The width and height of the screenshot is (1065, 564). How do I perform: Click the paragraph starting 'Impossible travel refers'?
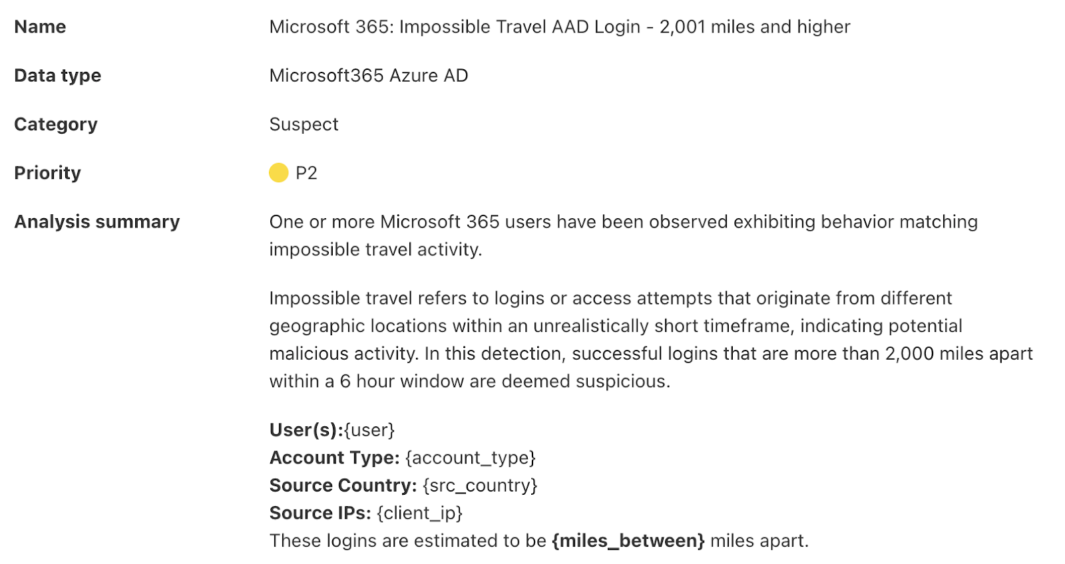pyautogui.click(x=651, y=340)
